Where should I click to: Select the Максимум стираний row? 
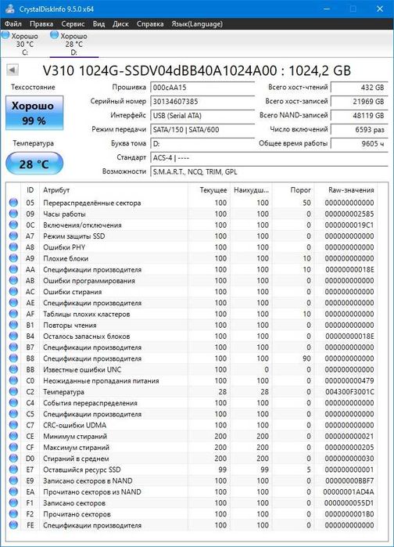192,448
